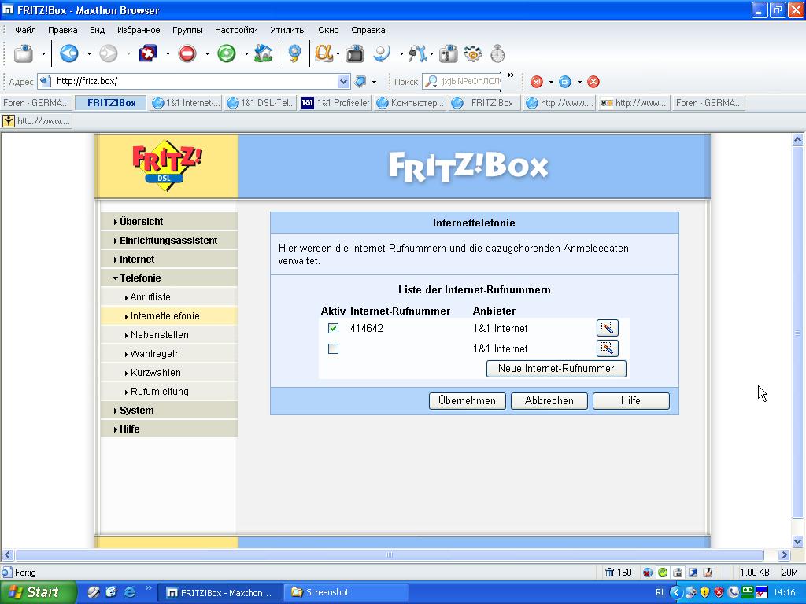Open the Избранное menu
Screen dimensions: 806x604
coord(139,30)
